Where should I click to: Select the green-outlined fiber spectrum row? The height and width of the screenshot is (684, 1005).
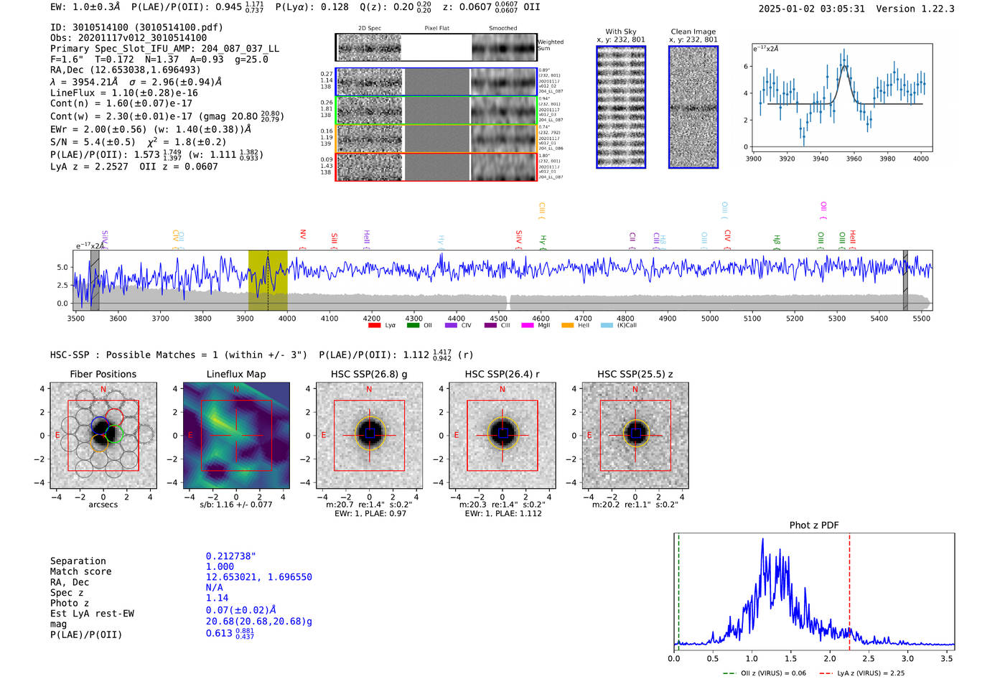tap(436, 111)
